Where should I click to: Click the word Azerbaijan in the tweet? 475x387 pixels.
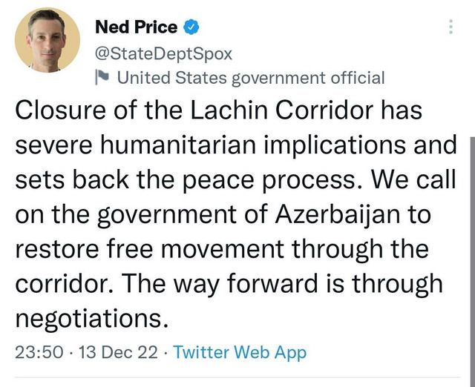338,215
